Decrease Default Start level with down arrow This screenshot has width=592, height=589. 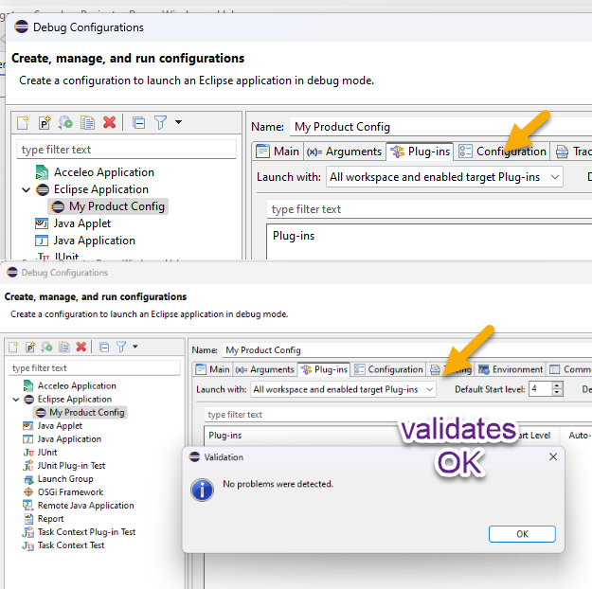[557, 392]
